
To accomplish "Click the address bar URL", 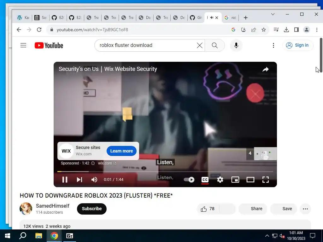I will [x=92, y=30].
